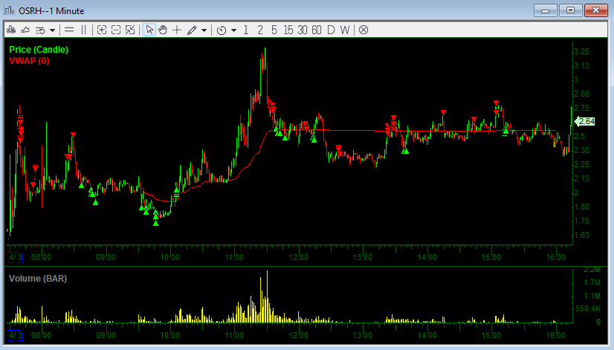Minimize the OSRH chart window
Screen dimensions: 614x350
[545, 10]
